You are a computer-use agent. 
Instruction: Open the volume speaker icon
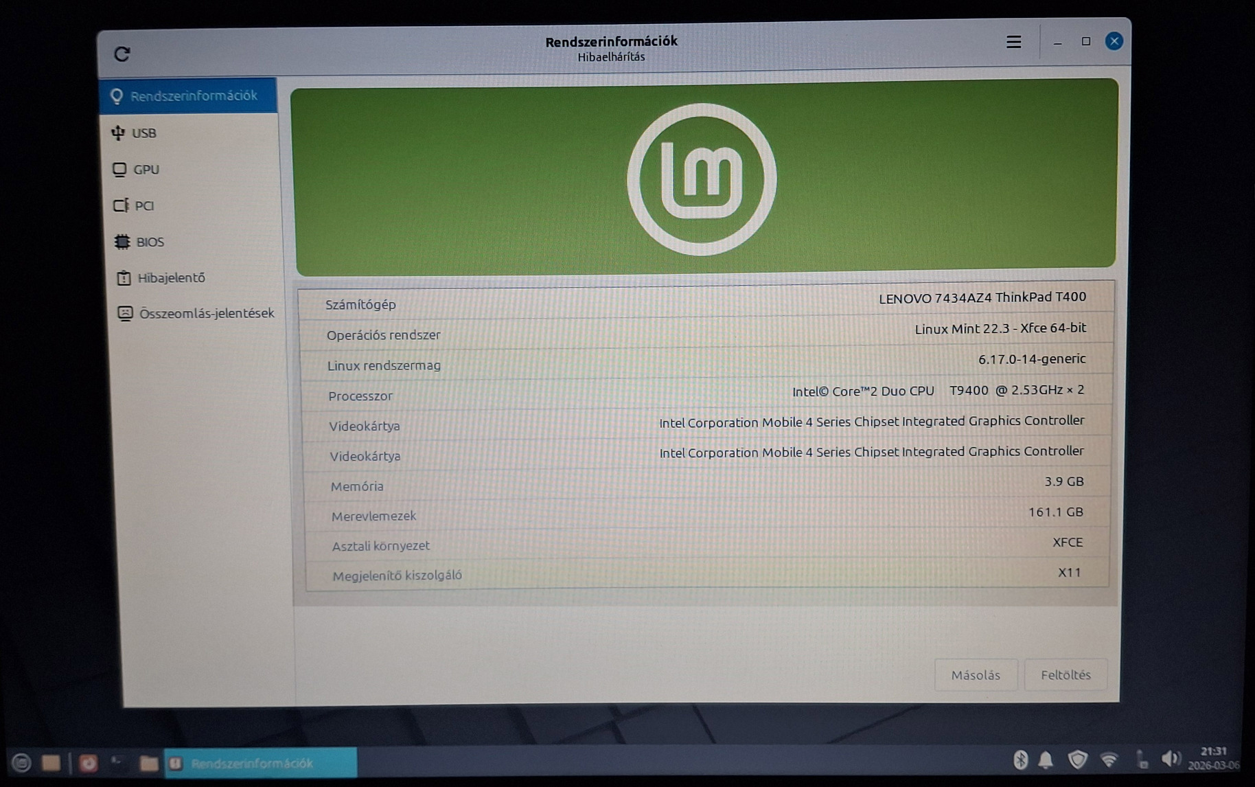tap(1171, 758)
